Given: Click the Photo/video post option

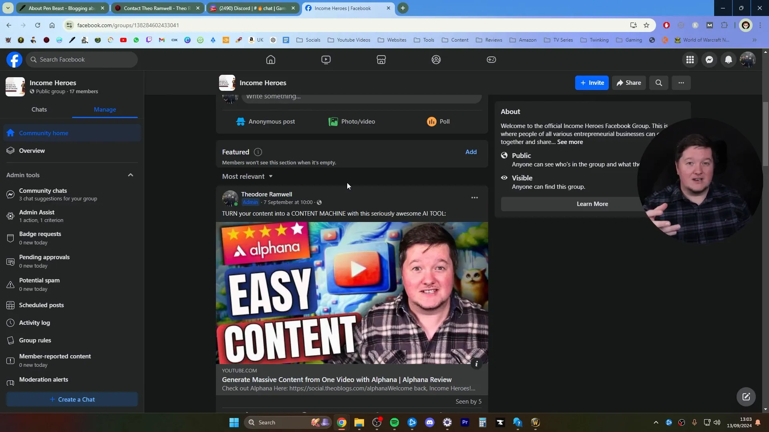Looking at the screenshot, I should [352, 121].
